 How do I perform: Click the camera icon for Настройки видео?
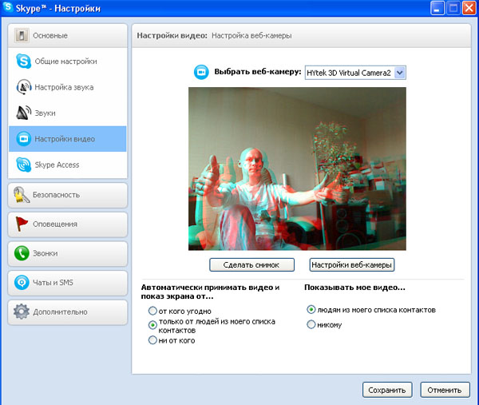(x=23, y=139)
